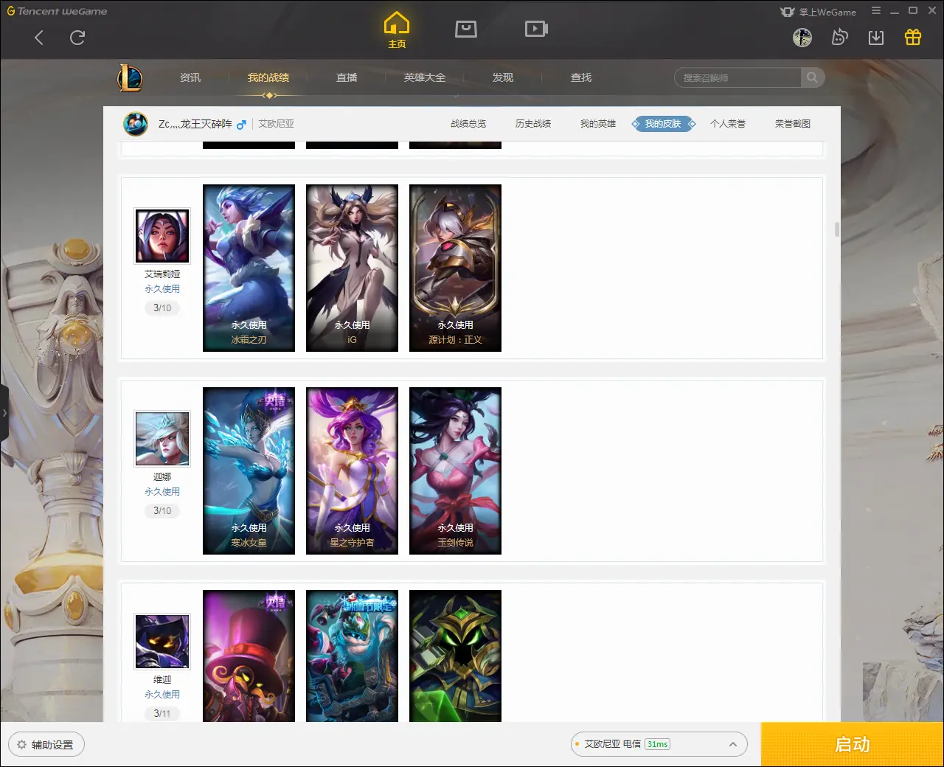Open the hamburger menu icon
944x767 pixels.
876,11
